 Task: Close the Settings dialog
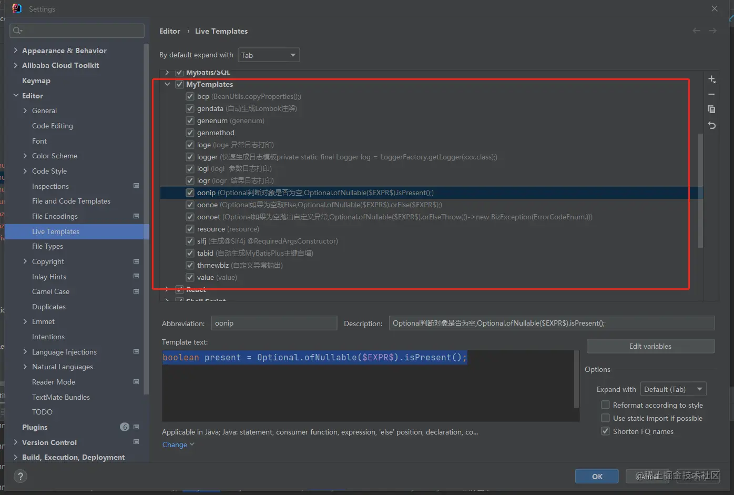pyautogui.click(x=715, y=8)
